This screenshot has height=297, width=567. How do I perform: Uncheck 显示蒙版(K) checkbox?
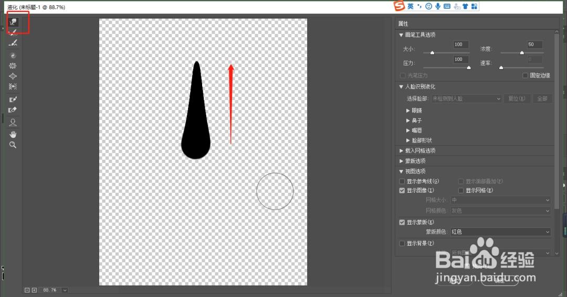coord(402,222)
